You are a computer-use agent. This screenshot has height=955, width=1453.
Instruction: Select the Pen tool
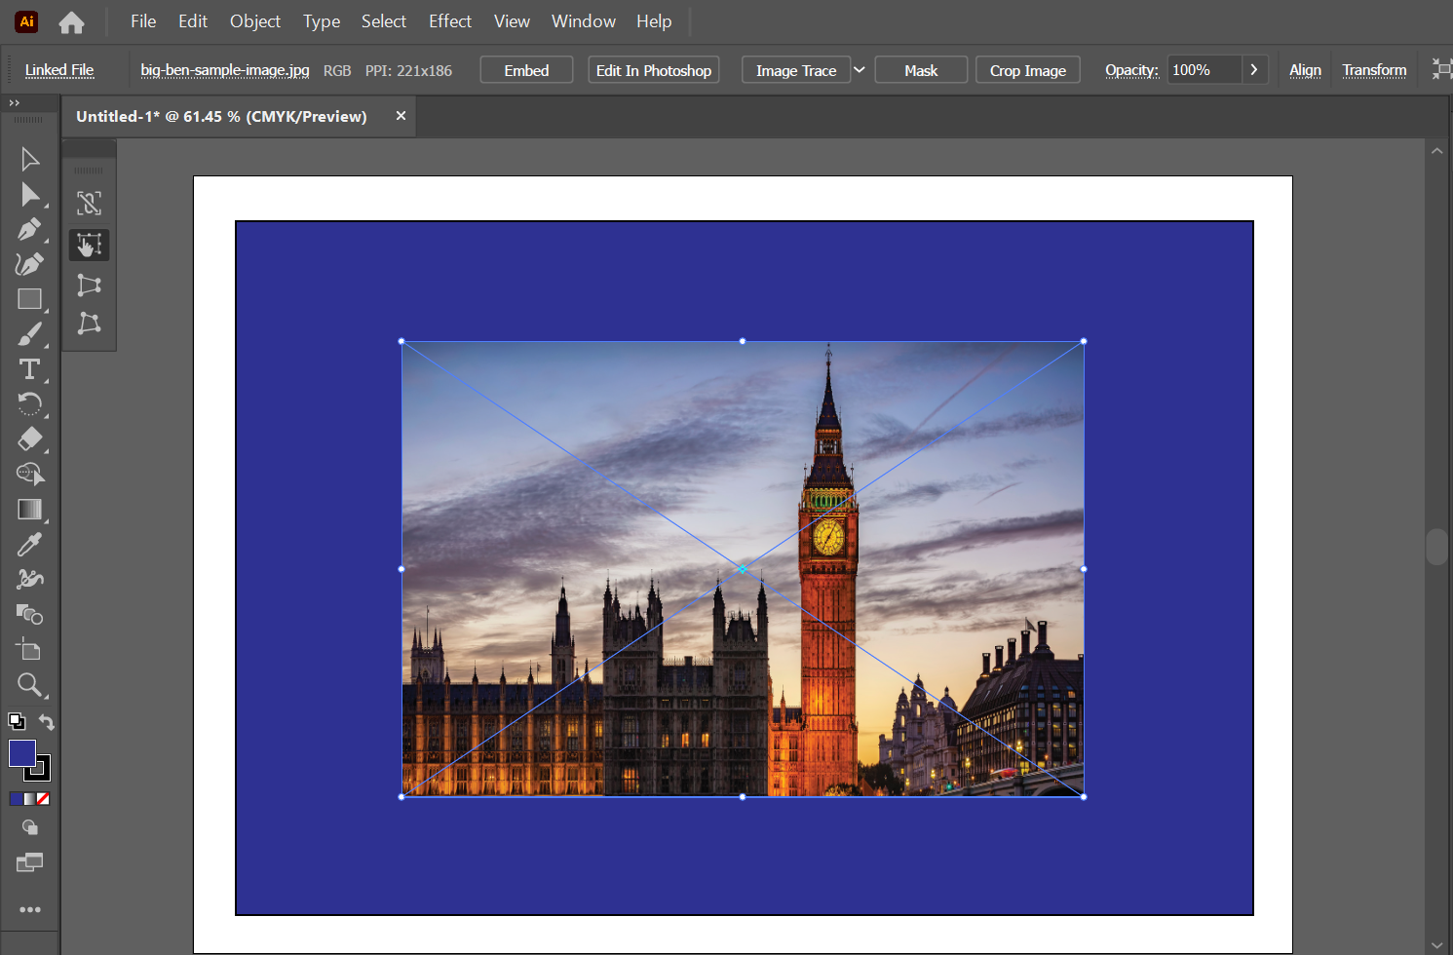coord(29,230)
